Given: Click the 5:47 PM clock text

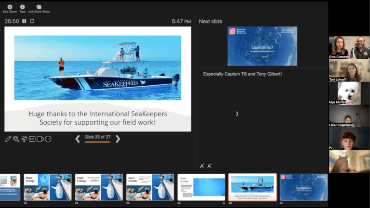Looking at the screenshot, I should [x=181, y=21].
